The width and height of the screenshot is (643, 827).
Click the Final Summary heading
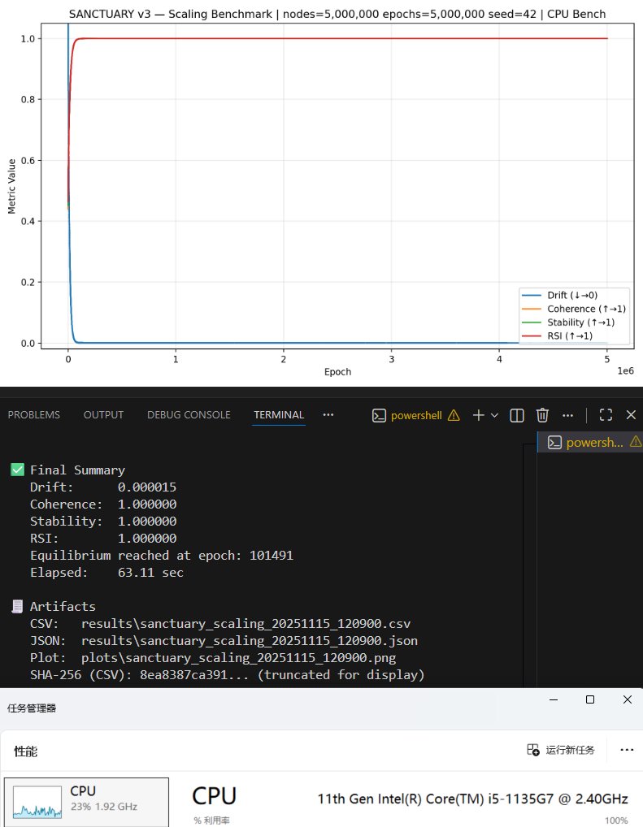(x=77, y=470)
